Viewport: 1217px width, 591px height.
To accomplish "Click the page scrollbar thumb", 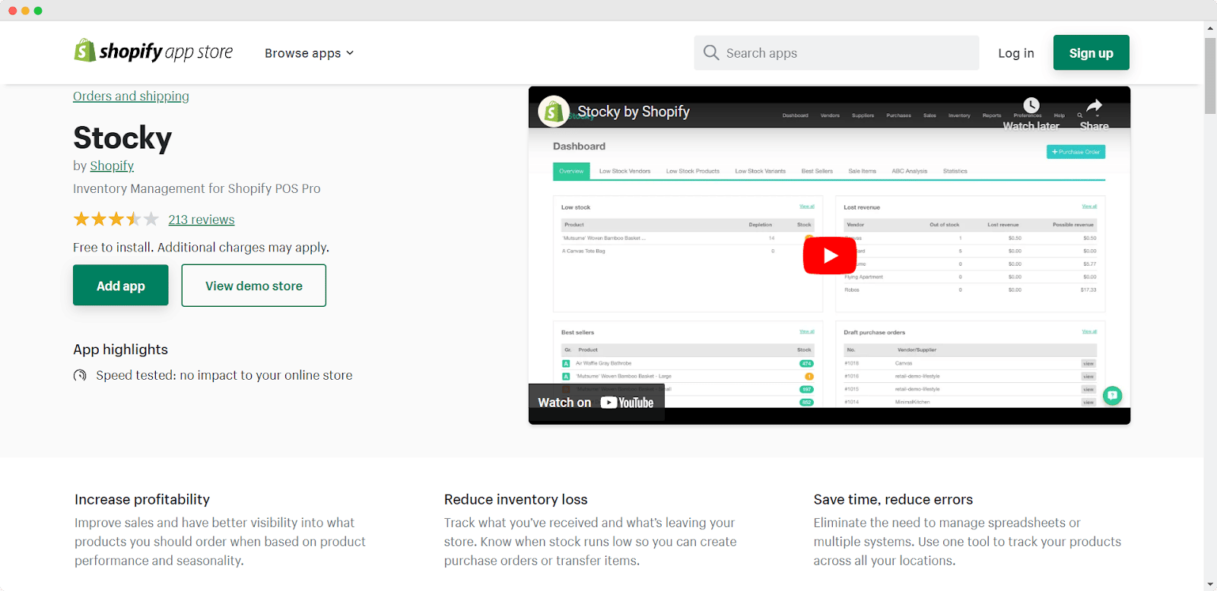I will (x=1210, y=76).
